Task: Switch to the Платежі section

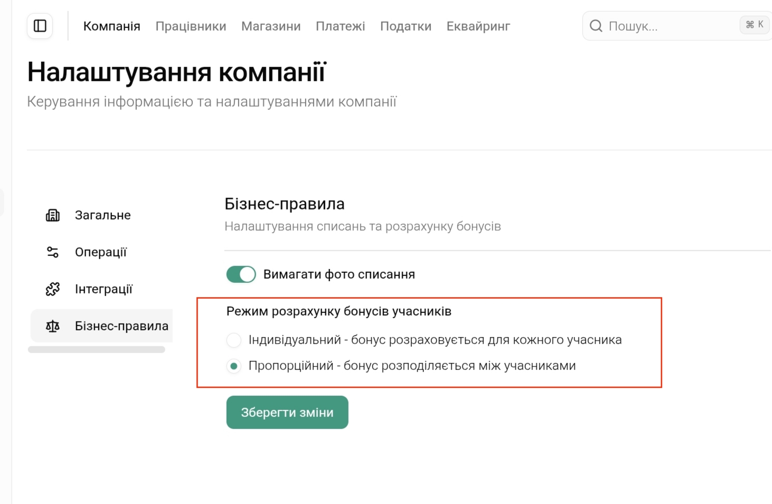Action: [341, 26]
